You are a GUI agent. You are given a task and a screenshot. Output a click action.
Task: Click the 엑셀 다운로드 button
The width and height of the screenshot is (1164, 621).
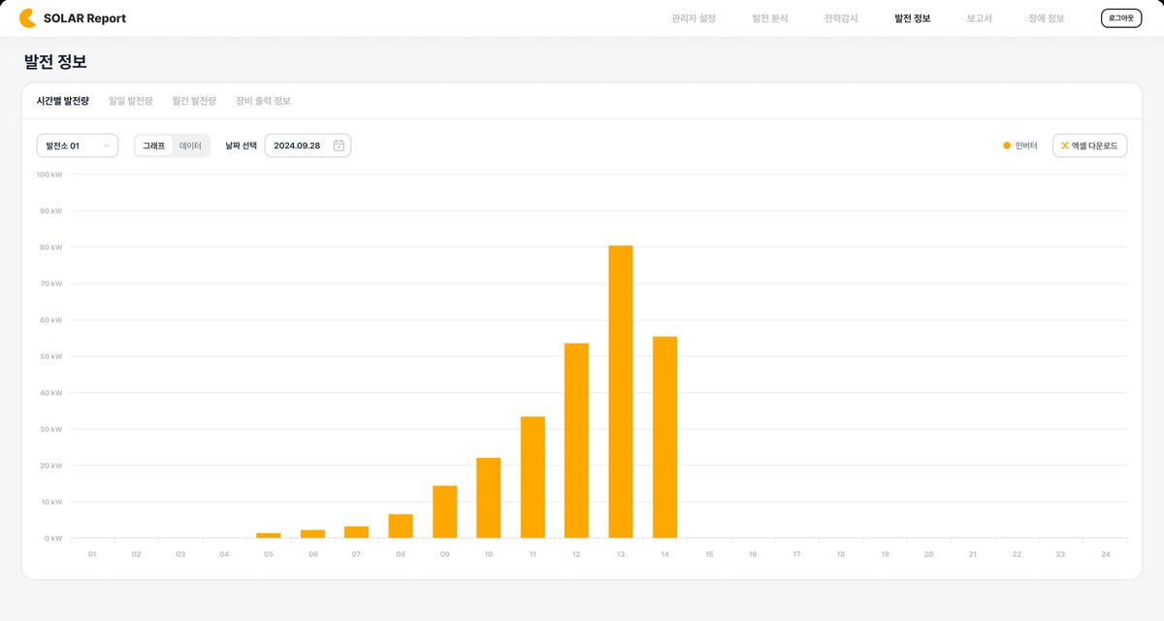coord(1090,146)
